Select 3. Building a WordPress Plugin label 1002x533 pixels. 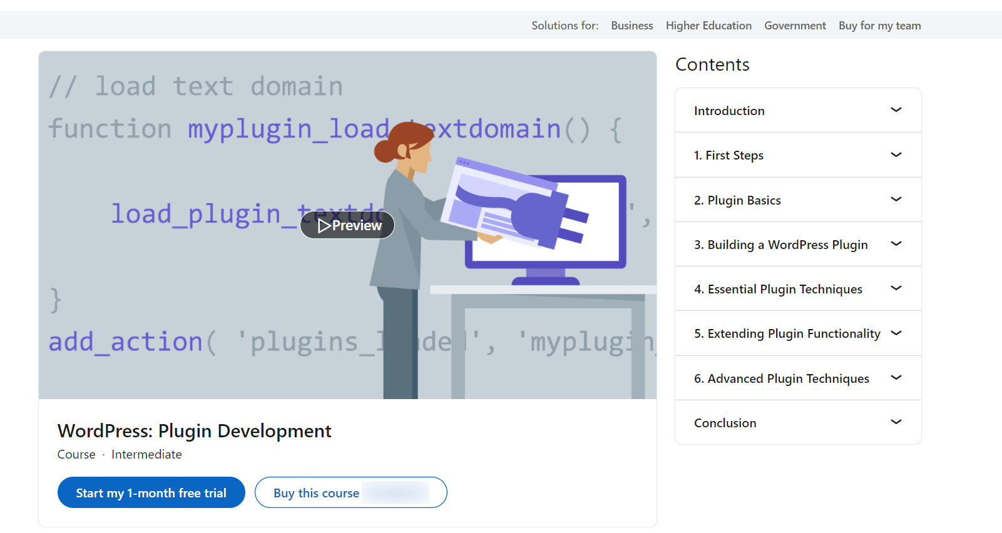coord(780,245)
